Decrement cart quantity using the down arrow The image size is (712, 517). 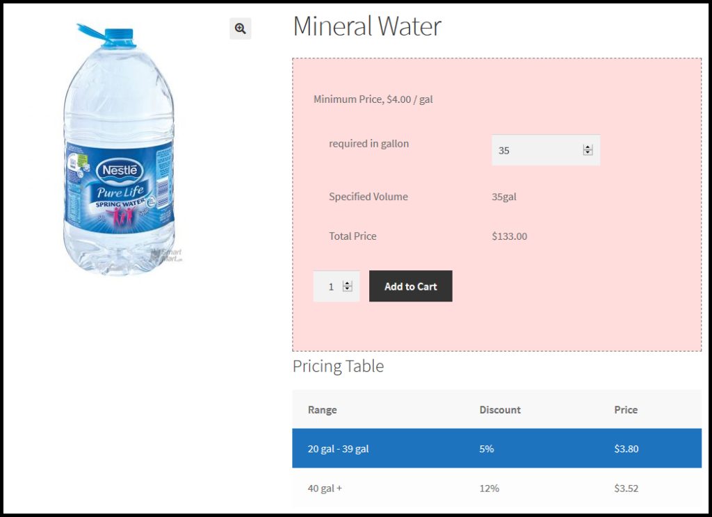tap(348, 289)
